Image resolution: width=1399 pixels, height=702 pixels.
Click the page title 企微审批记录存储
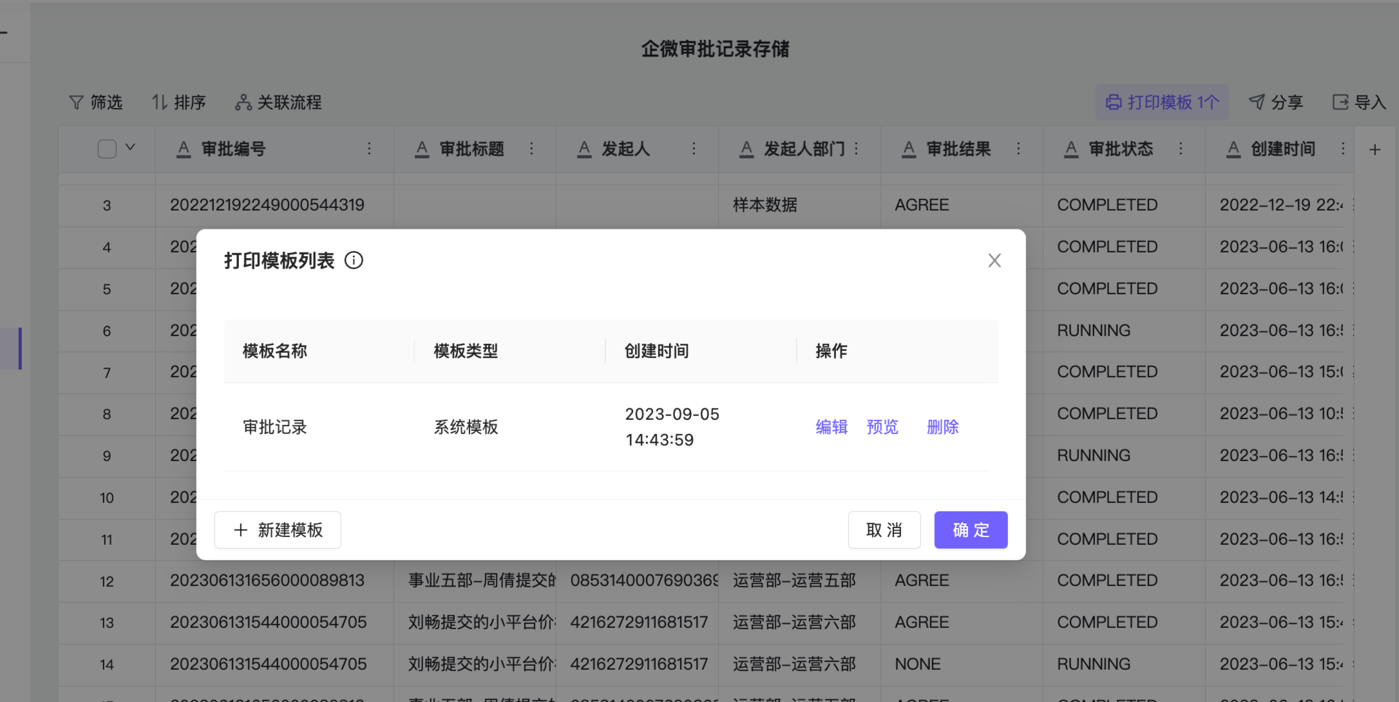pos(715,49)
